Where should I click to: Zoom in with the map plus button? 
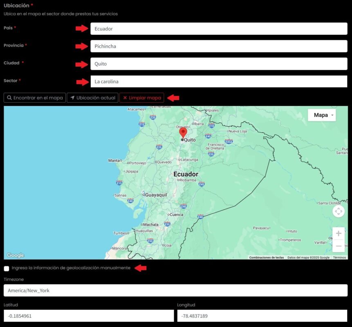tap(339, 233)
